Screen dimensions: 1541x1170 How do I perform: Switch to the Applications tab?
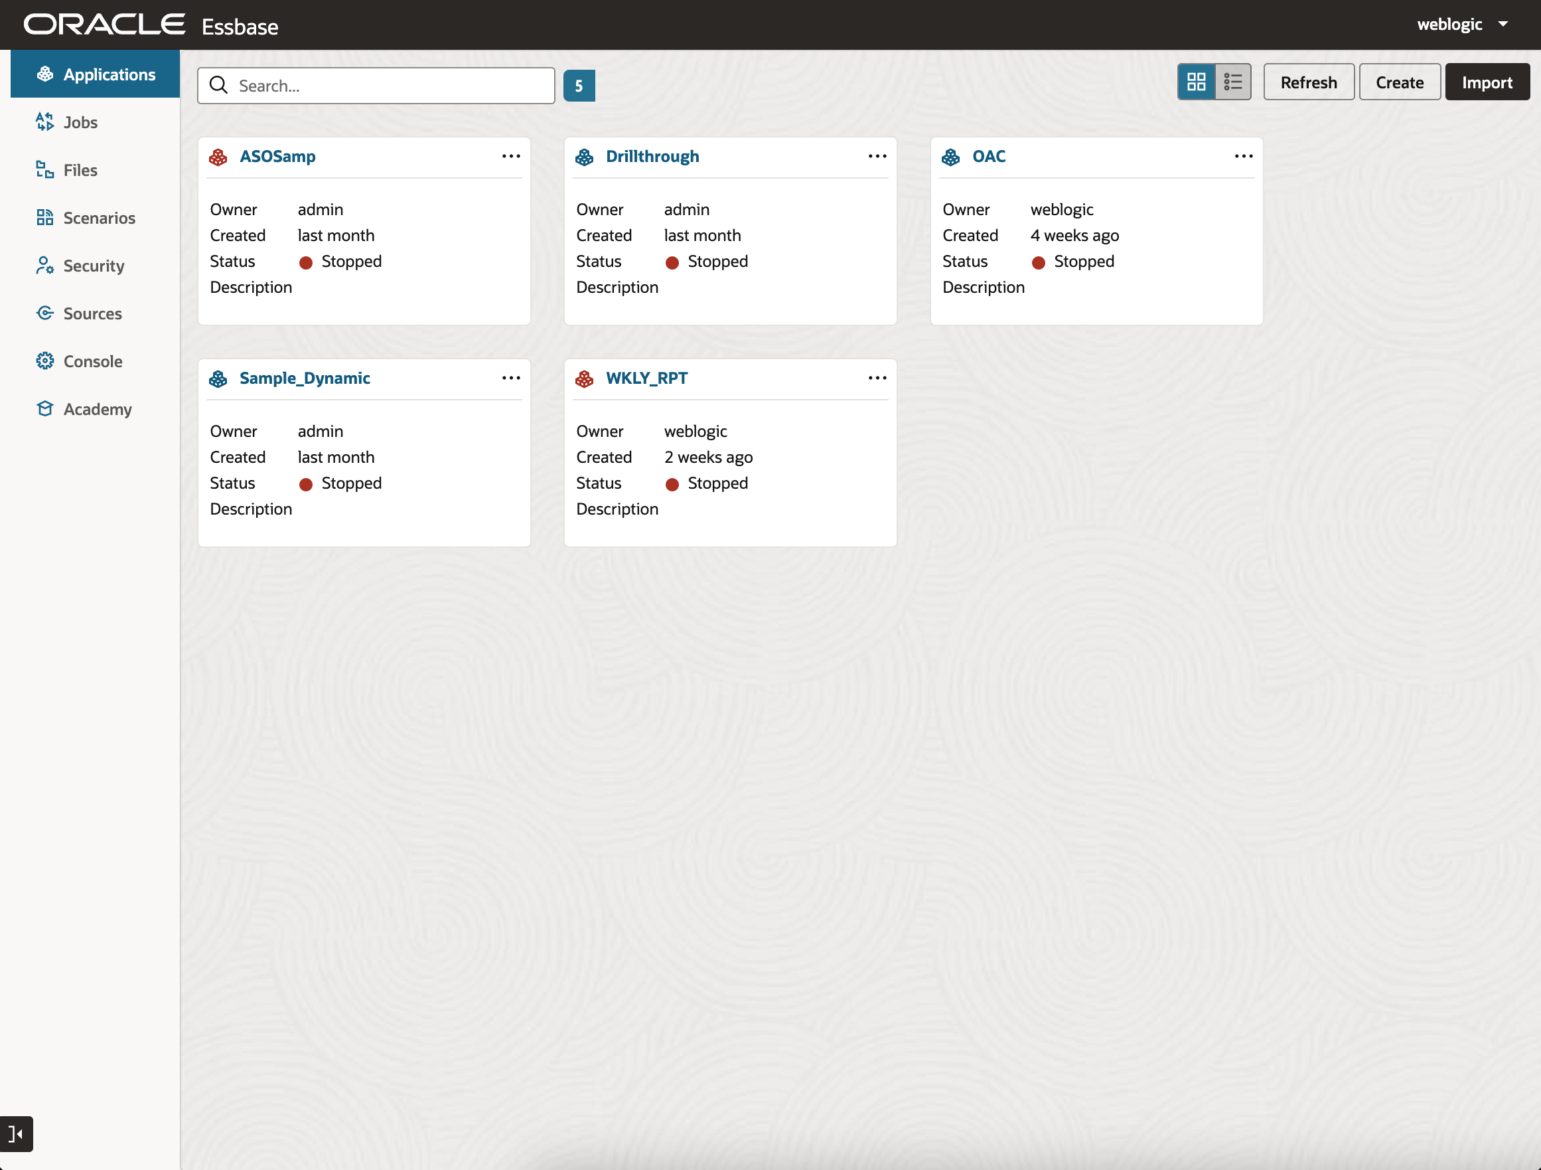click(x=110, y=74)
